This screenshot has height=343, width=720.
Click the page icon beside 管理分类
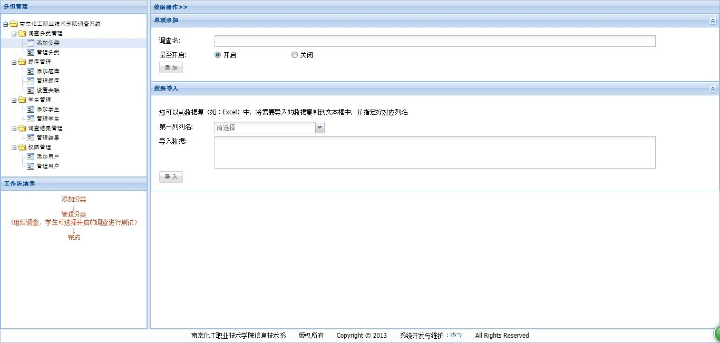31,52
